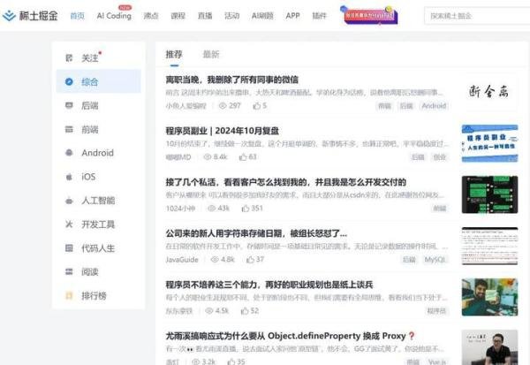This screenshot has height=365, width=530.
Task: Click the 代码人生 sidebar icon
Action: click(69, 248)
